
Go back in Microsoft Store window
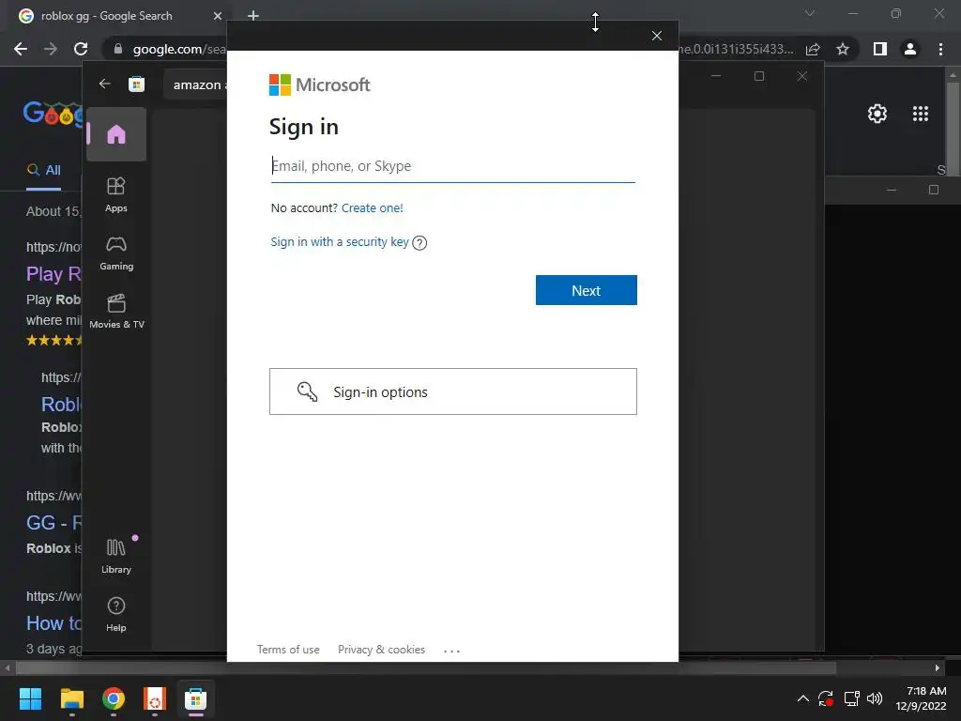(x=105, y=84)
